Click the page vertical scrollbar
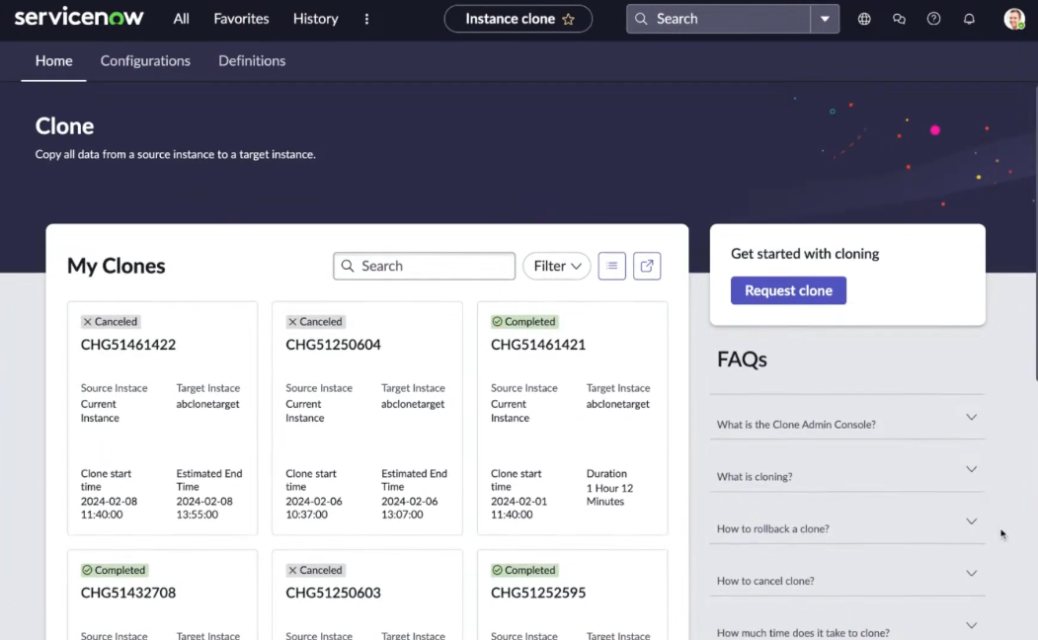Viewport: 1038px width, 640px height. (1035, 233)
